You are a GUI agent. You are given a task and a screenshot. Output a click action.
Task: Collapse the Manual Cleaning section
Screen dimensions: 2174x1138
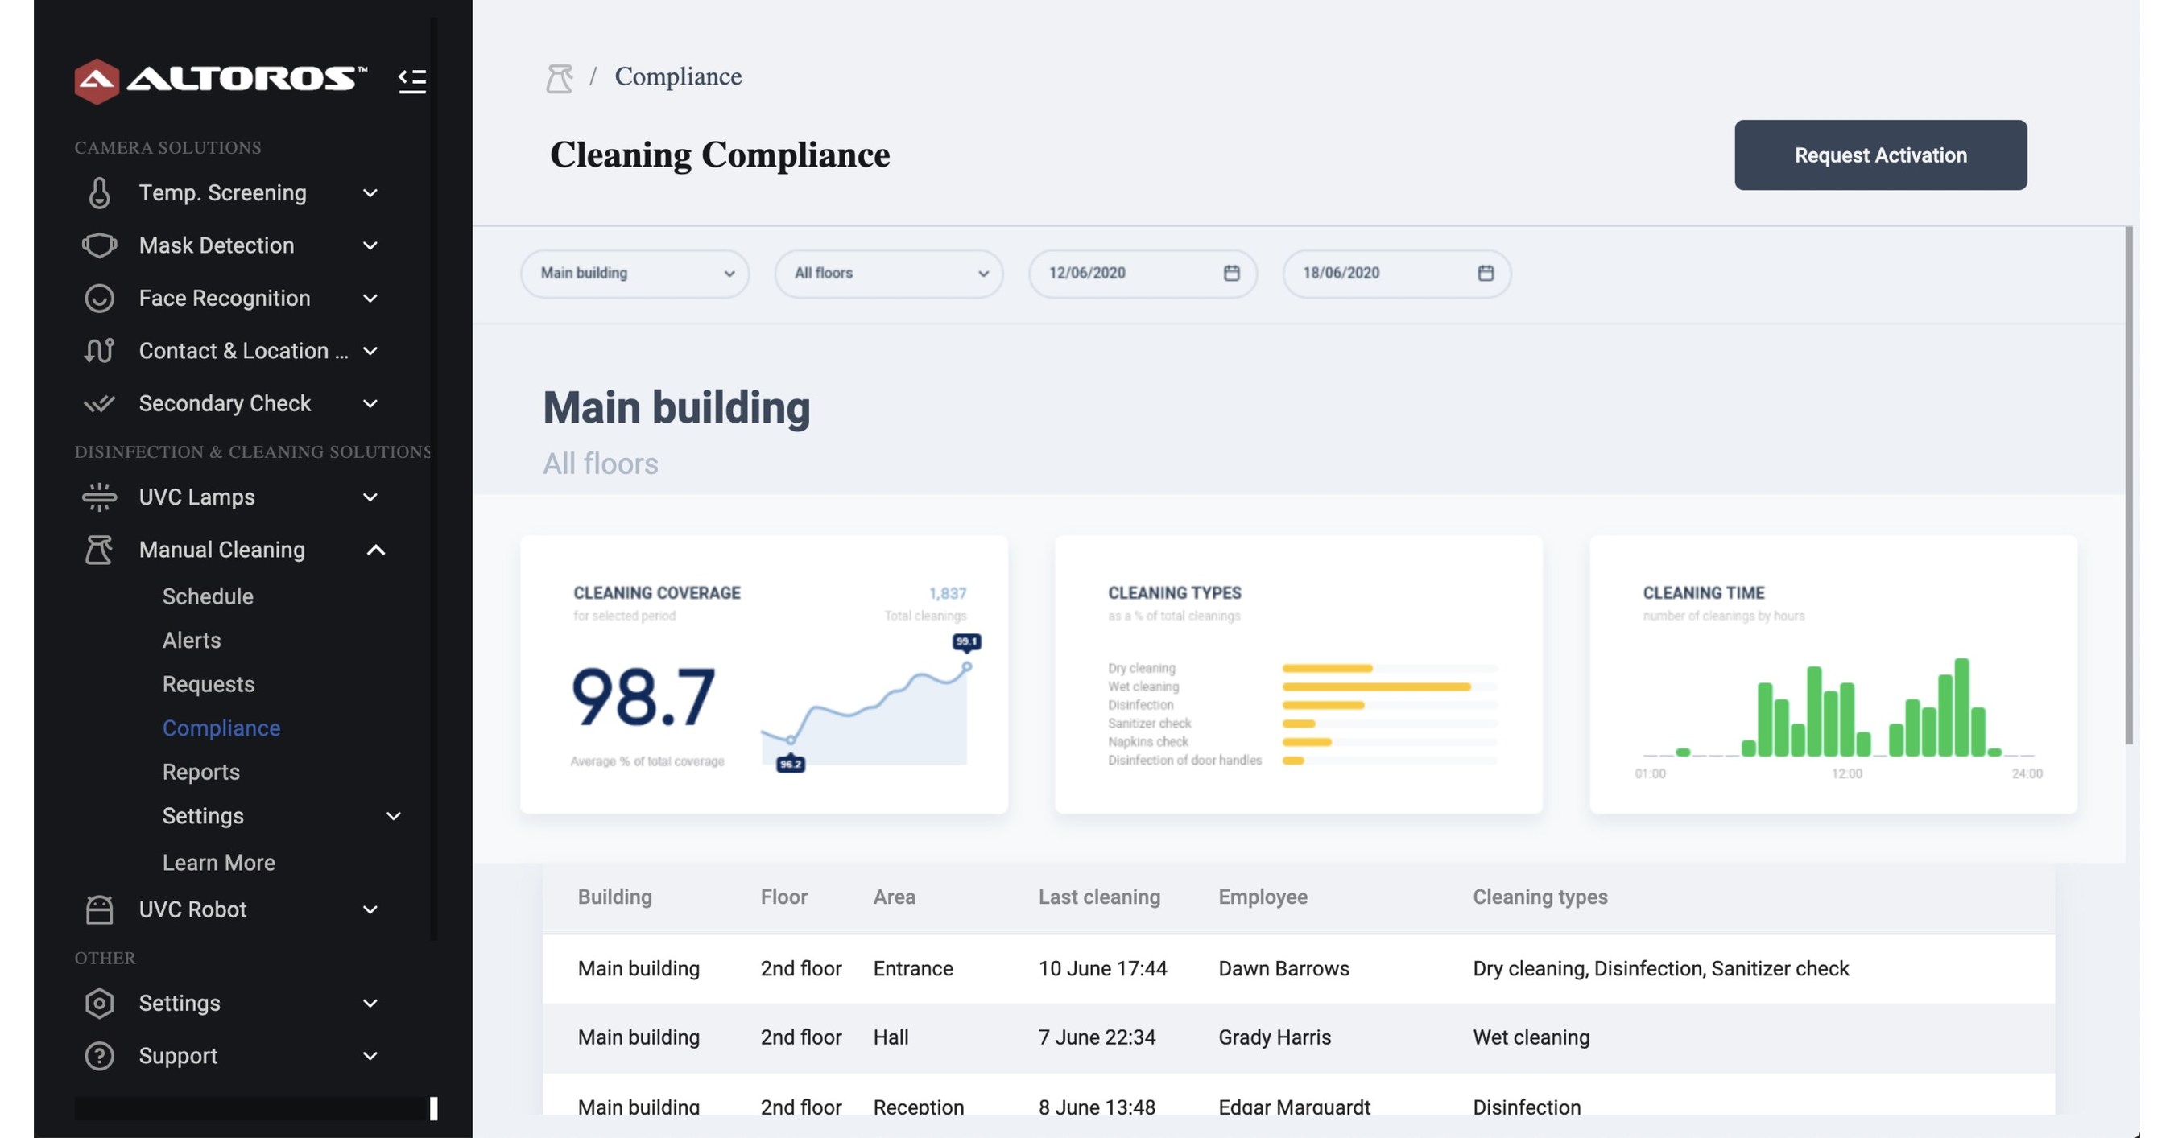pos(376,549)
